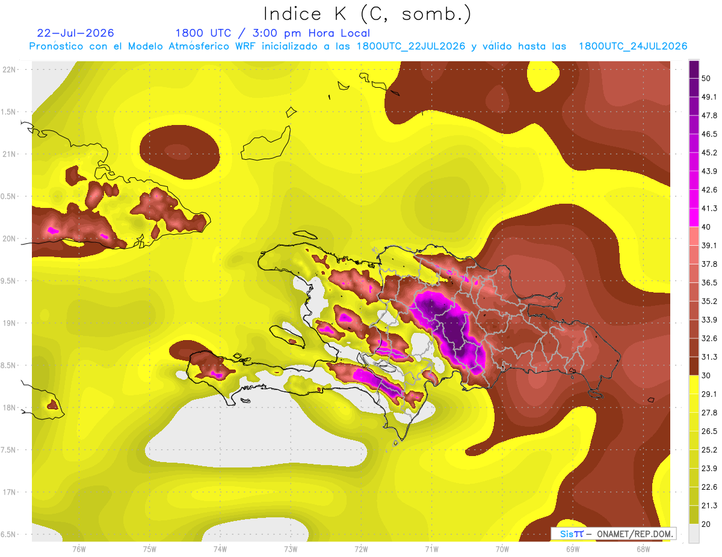Click the color bar label '29.1'
The height and width of the screenshot is (557, 722).
point(709,394)
